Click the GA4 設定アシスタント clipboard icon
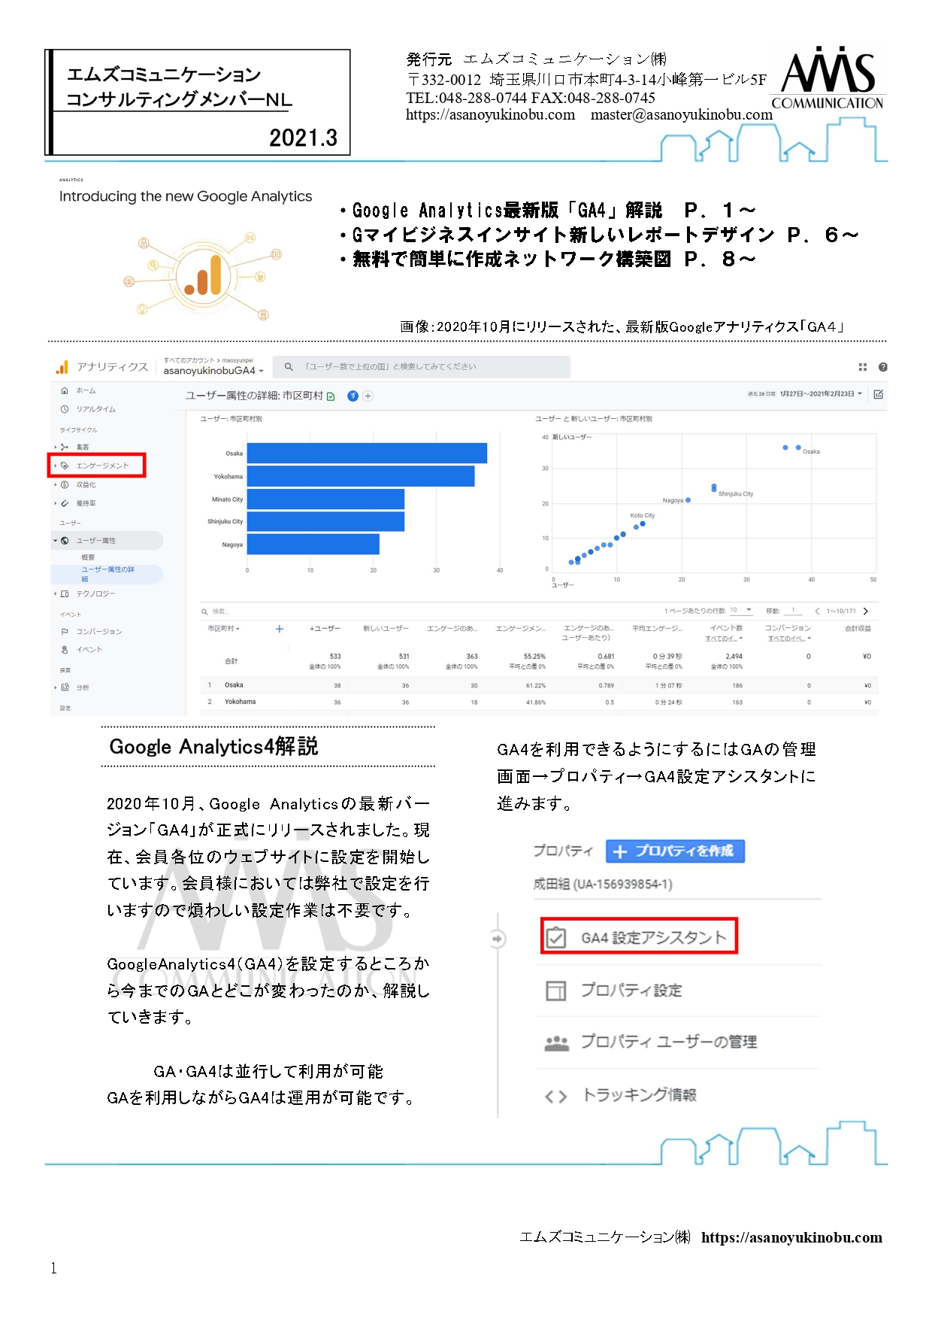The width and height of the screenshot is (932, 1320). click(x=555, y=937)
